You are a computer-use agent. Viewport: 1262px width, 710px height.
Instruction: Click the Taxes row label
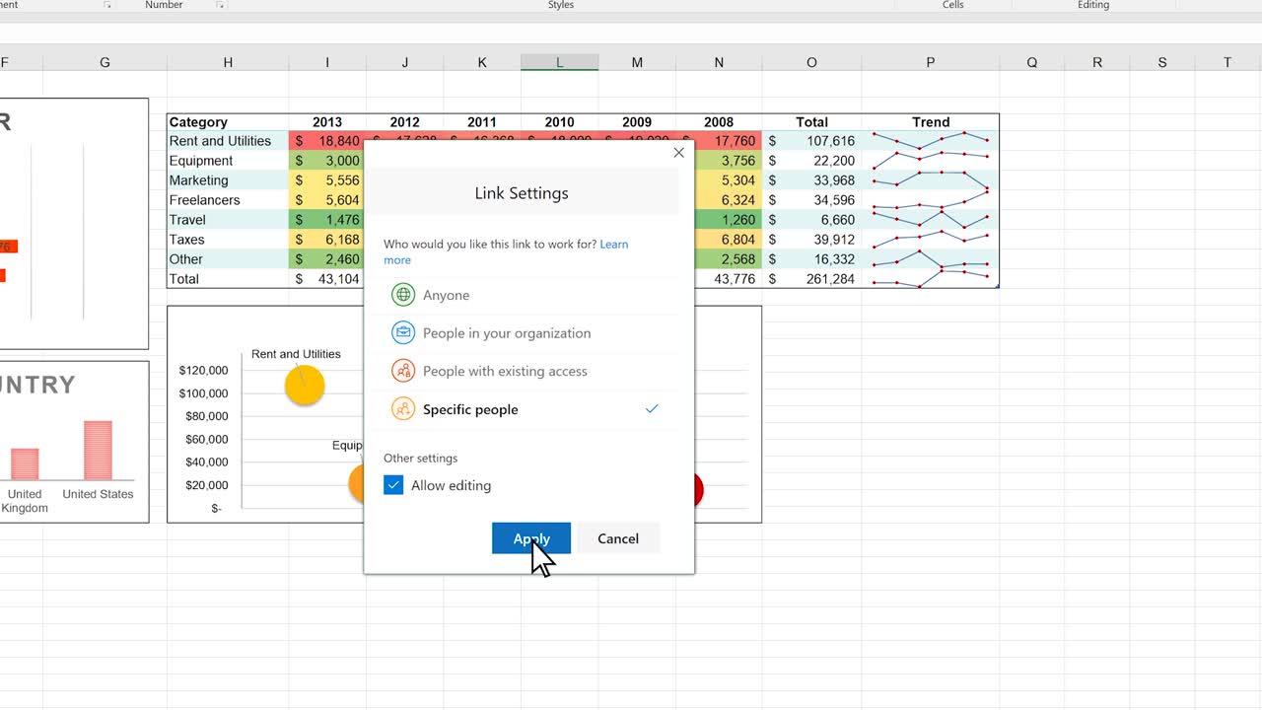[x=228, y=240]
